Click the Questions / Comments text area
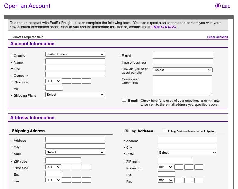Viewport: 238px width, 189px height. (183, 86)
